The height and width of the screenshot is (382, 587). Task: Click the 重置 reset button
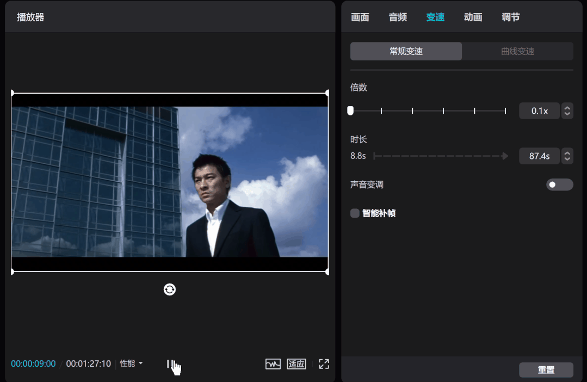pyautogui.click(x=546, y=370)
